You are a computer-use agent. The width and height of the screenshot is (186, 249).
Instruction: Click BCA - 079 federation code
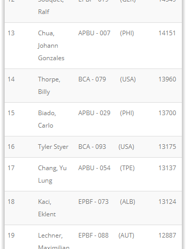click(92, 79)
